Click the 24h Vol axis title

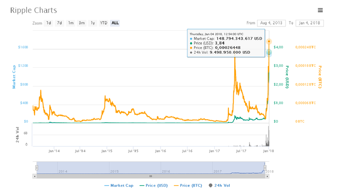(18, 135)
